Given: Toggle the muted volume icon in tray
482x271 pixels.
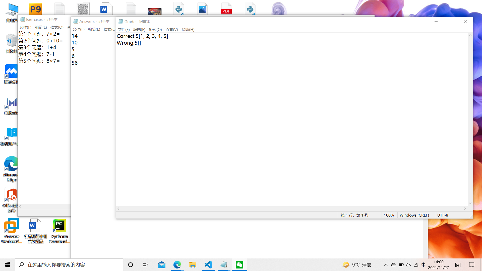Looking at the screenshot, I should tap(408, 265).
